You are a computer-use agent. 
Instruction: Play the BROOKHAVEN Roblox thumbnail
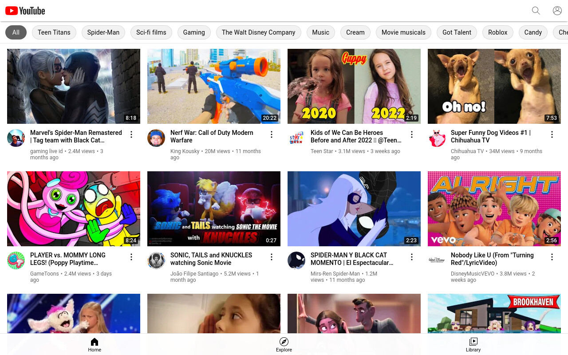(494, 313)
